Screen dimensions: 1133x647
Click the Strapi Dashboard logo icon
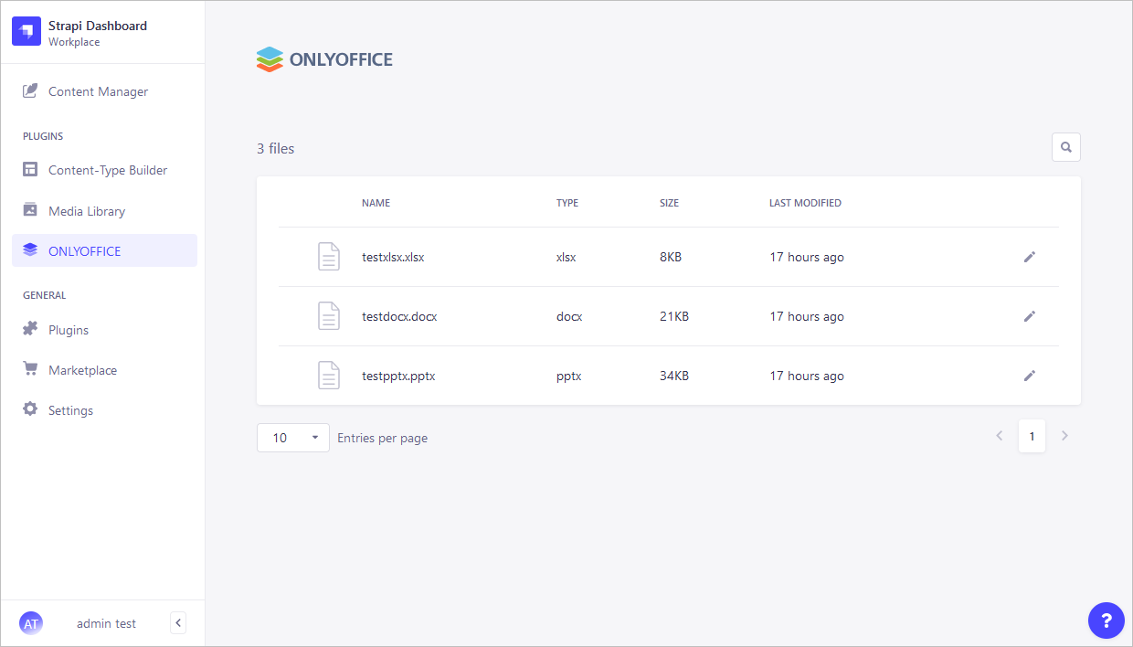pyautogui.click(x=26, y=32)
